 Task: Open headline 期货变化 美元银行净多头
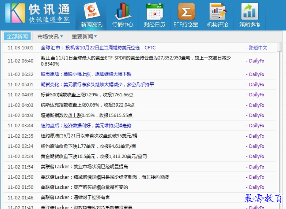point(97,84)
